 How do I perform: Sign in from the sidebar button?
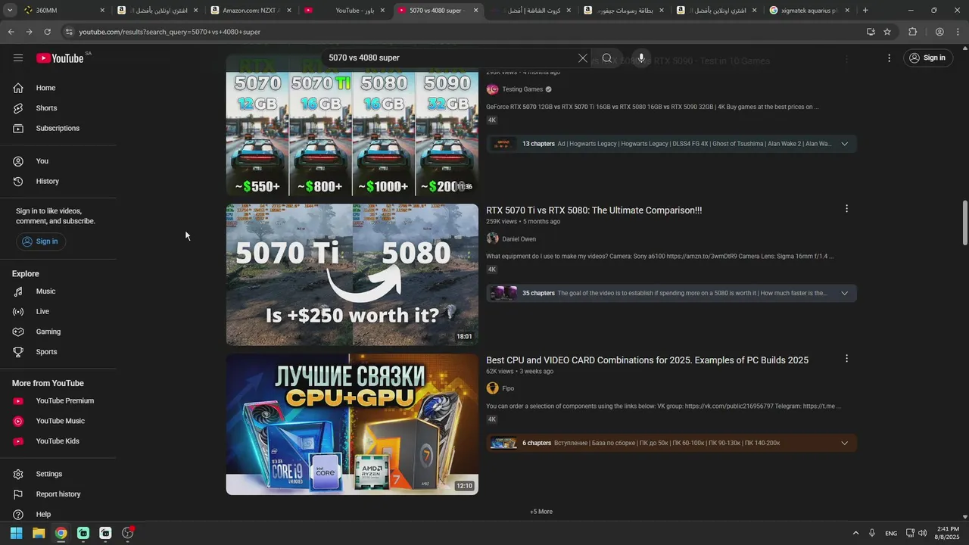40,241
